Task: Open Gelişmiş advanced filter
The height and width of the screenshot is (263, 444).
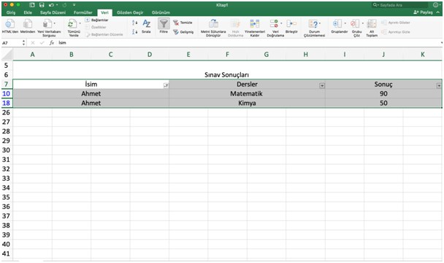Action: [183, 32]
